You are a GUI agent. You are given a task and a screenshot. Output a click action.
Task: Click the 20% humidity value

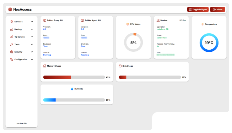(108, 100)
